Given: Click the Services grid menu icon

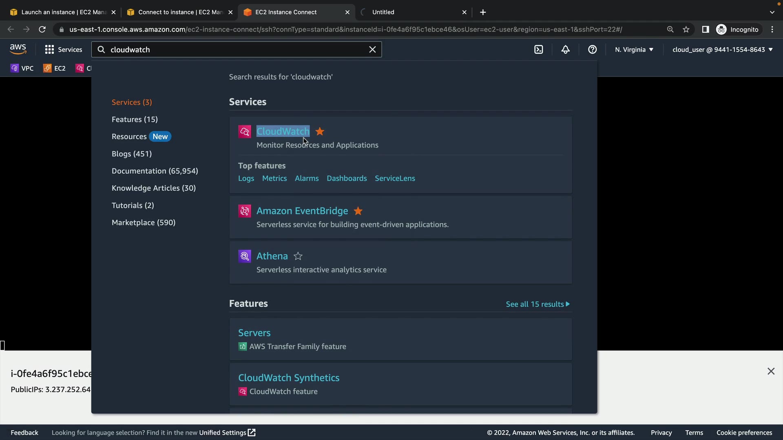Looking at the screenshot, I should [x=49, y=50].
